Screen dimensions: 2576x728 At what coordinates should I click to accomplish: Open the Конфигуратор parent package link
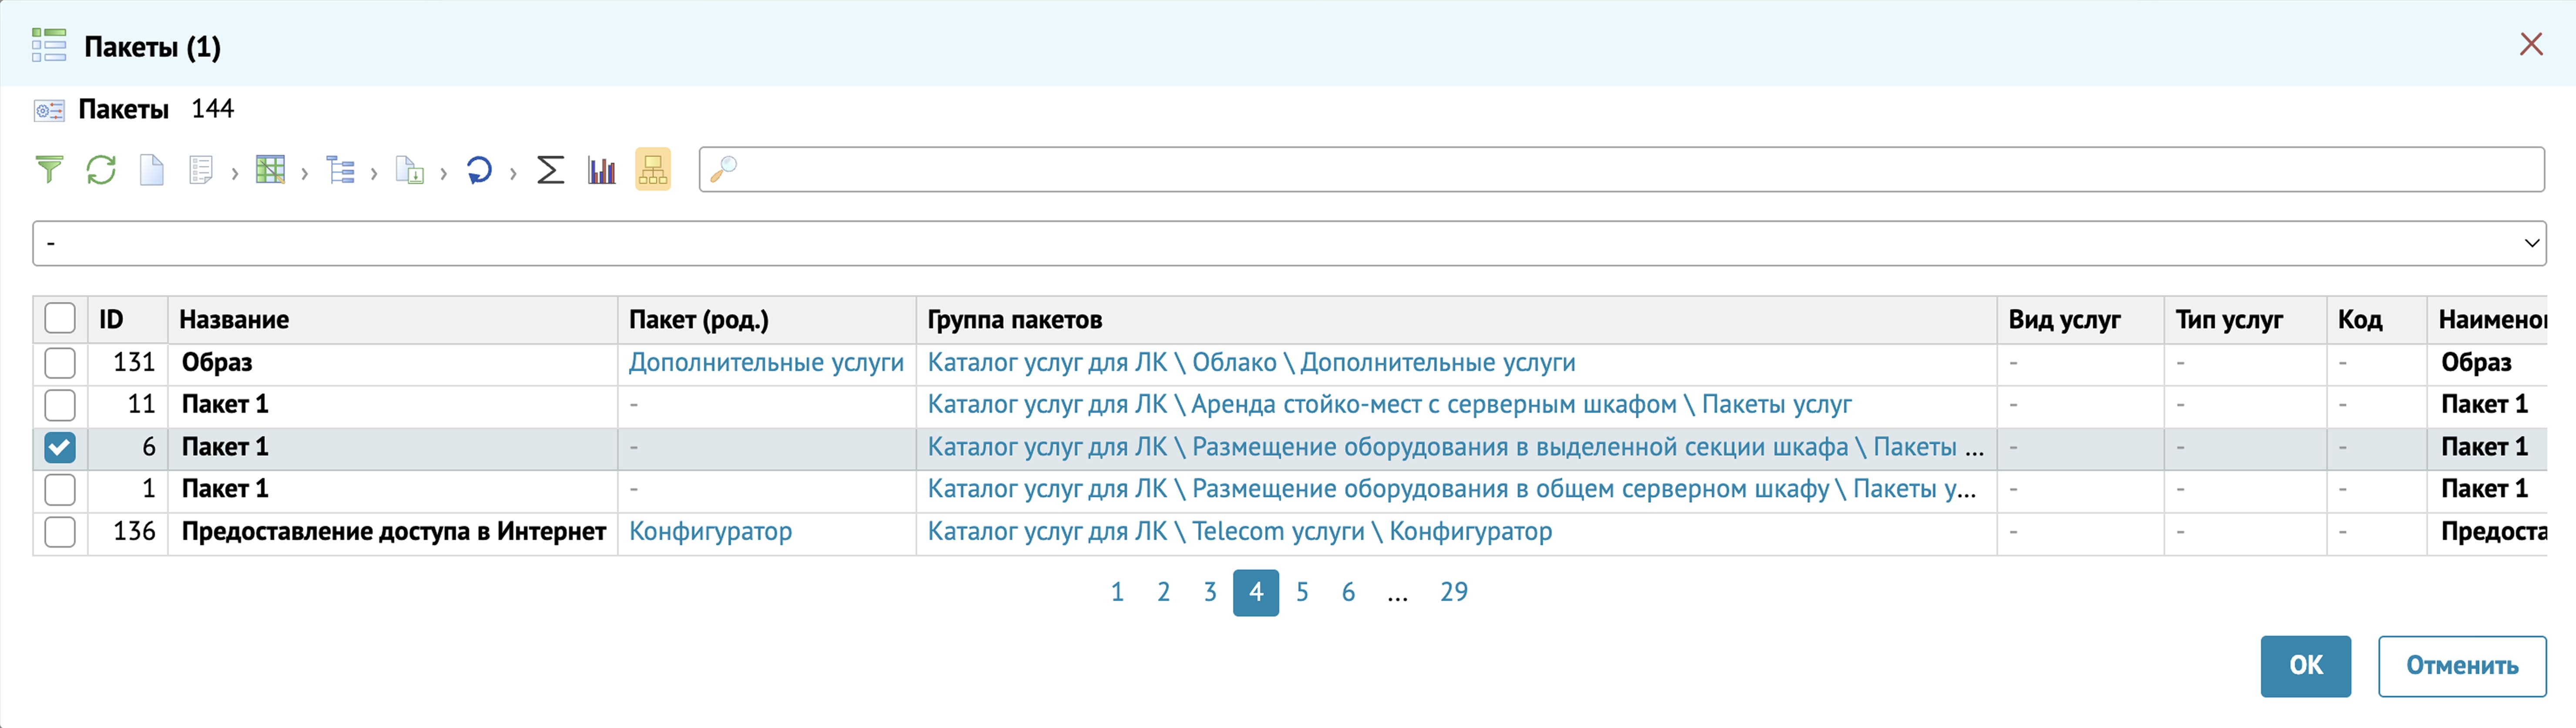pyautogui.click(x=710, y=532)
